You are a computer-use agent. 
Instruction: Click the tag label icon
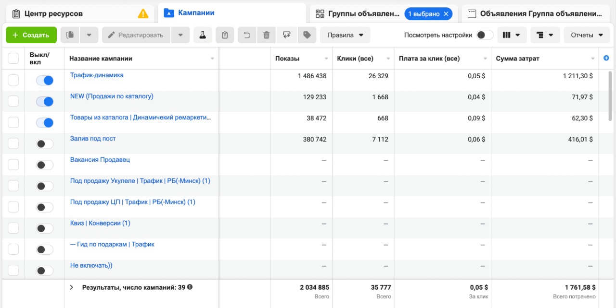(306, 35)
